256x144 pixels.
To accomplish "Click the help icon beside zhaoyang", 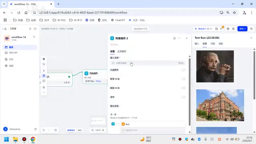I will pyautogui.click(x=36, y=129).
